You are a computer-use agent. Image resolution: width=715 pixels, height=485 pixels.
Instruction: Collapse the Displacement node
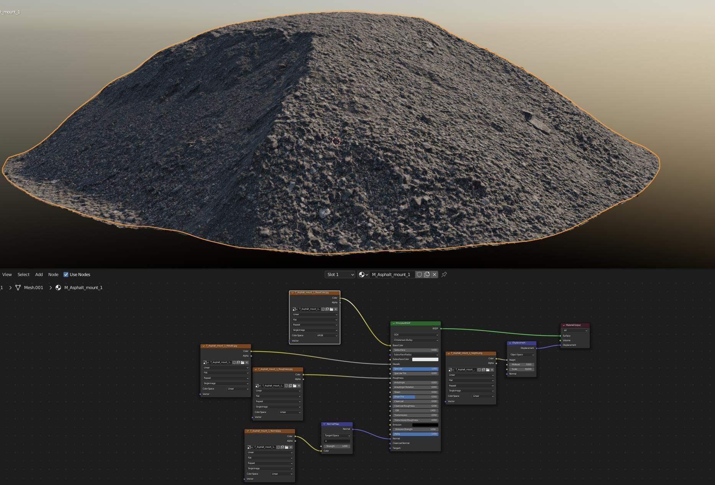point(510,343)
